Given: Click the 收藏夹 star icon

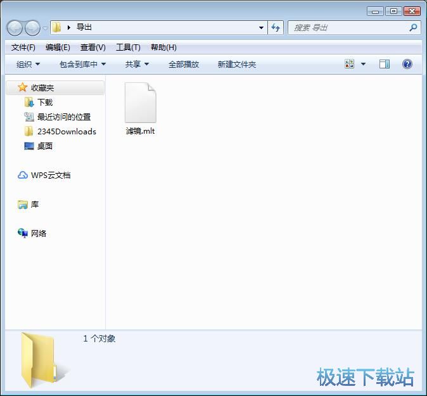Looking at the screenshot, I should click(x=22, y=87).
